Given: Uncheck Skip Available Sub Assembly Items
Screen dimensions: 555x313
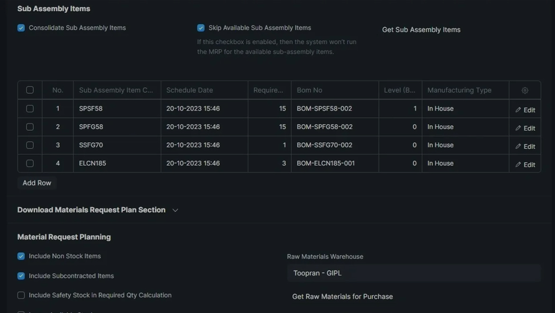Looking at the screenshot, I should [x=201, y=28].
